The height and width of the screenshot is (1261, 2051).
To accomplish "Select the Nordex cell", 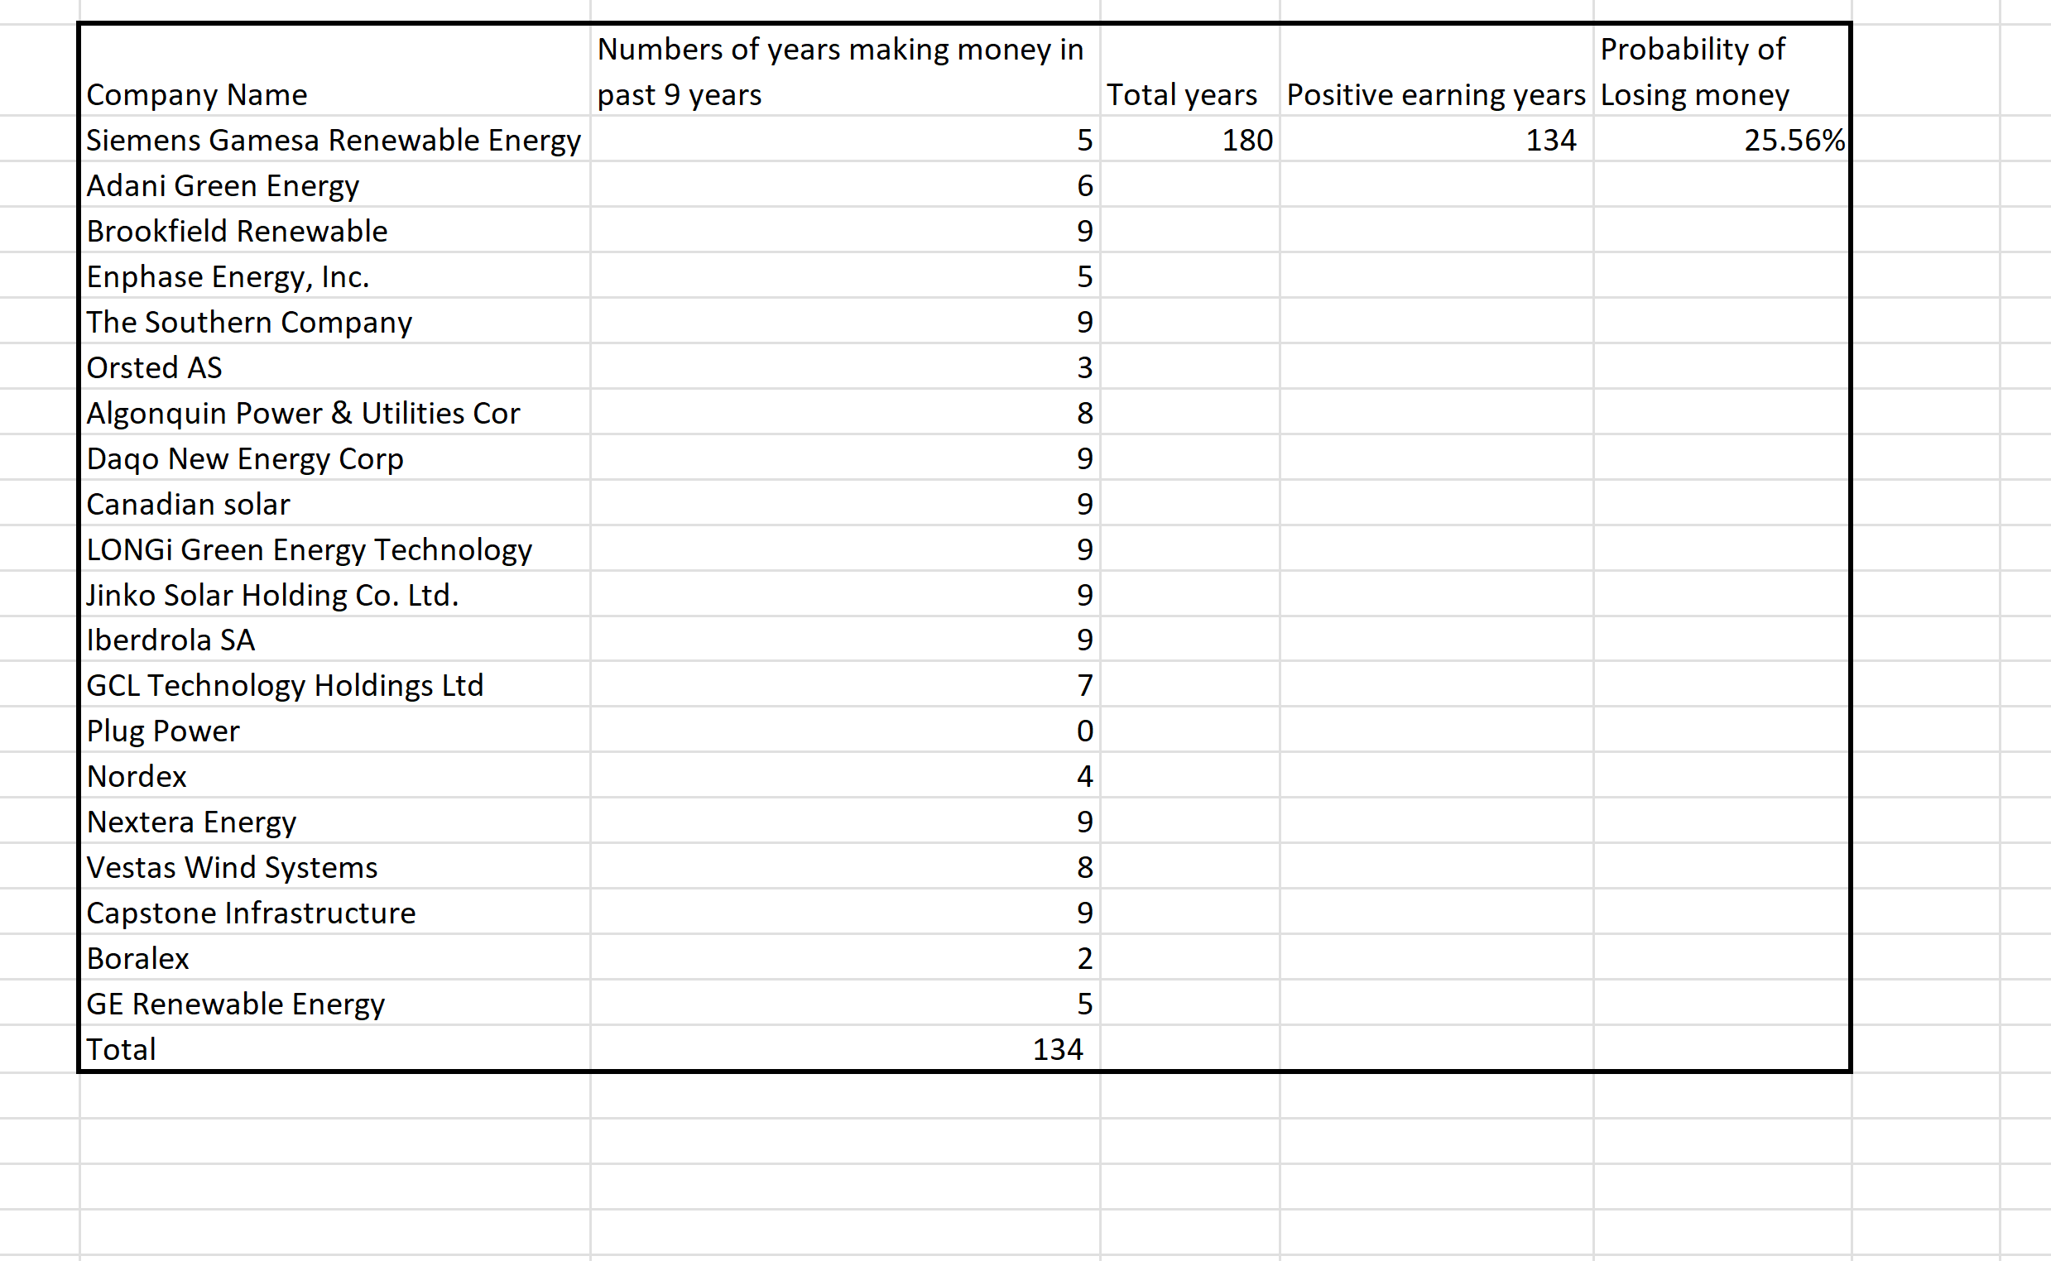I will tap(334, 774).
